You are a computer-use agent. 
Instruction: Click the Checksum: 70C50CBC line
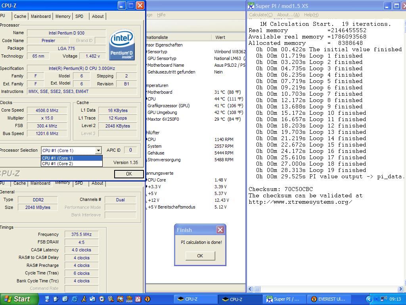[x=281, y=189]
